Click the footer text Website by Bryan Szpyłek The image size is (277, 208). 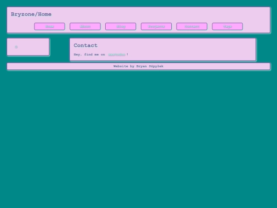click(x=138, y=66)
